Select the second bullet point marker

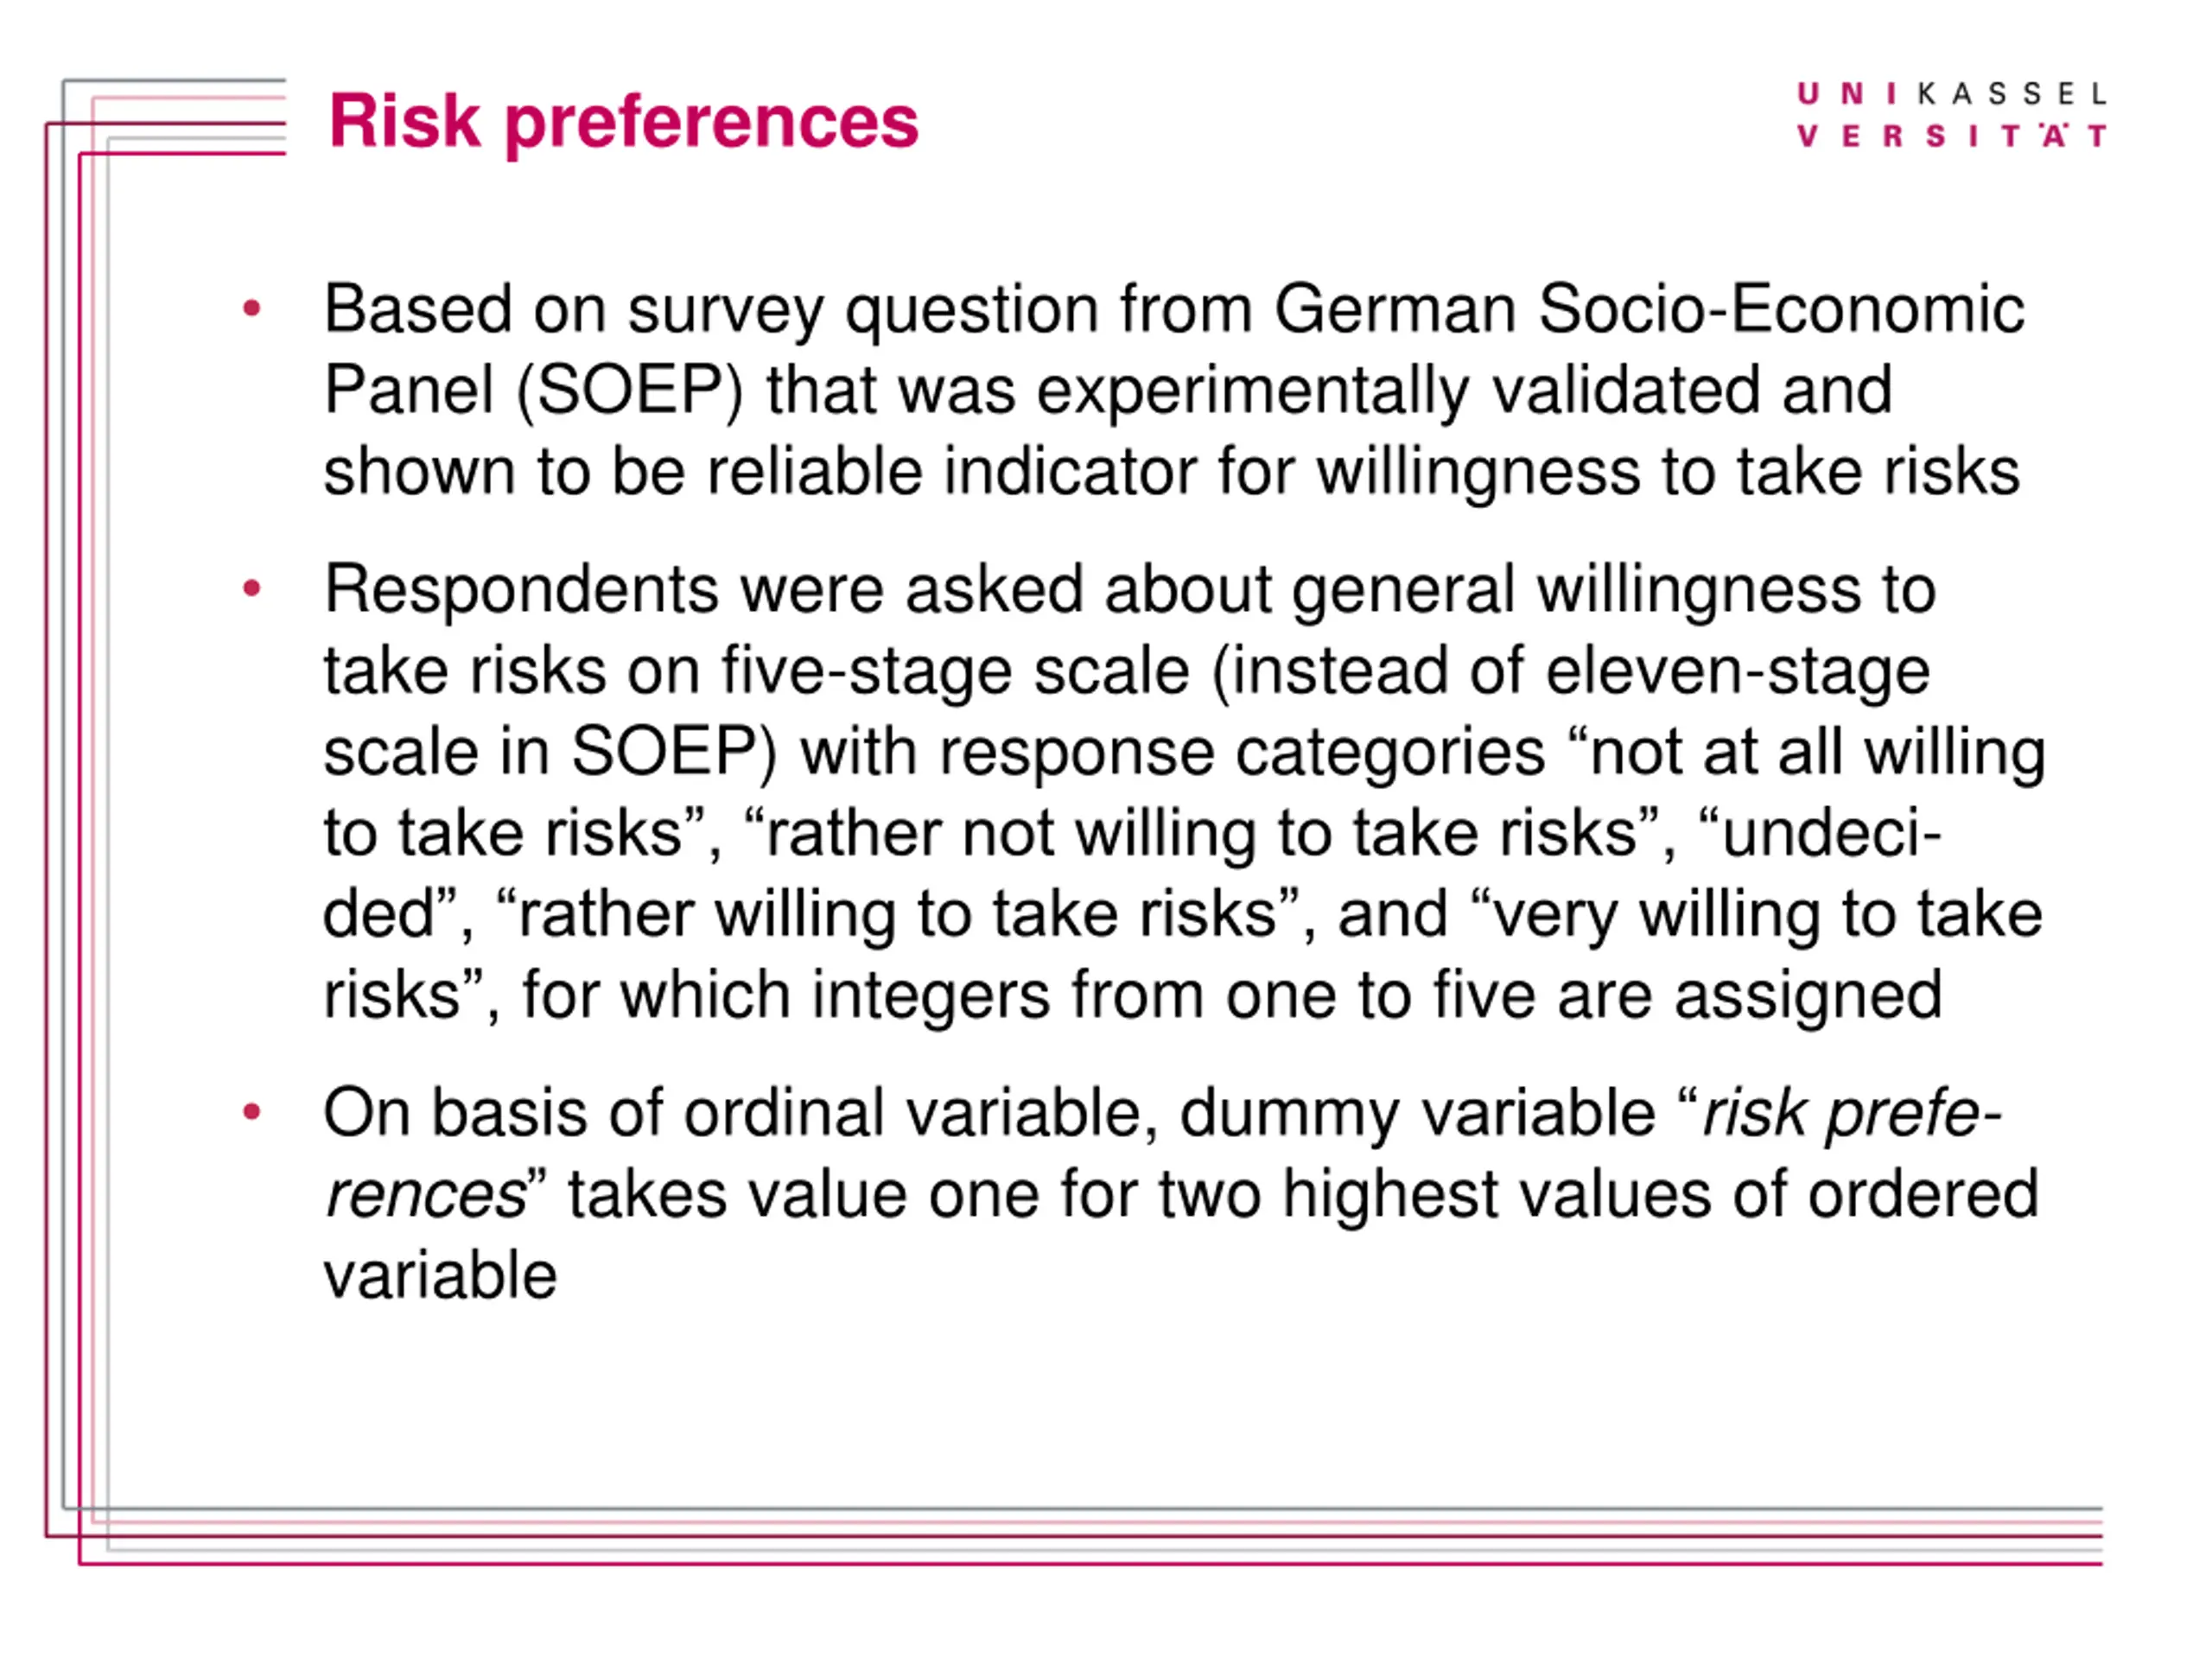click(252, 588)
